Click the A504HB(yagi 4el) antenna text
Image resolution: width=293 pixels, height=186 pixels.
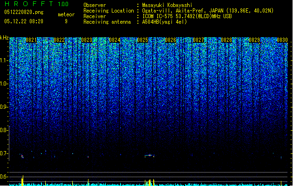pyautogui.click(x=164, y=22)
